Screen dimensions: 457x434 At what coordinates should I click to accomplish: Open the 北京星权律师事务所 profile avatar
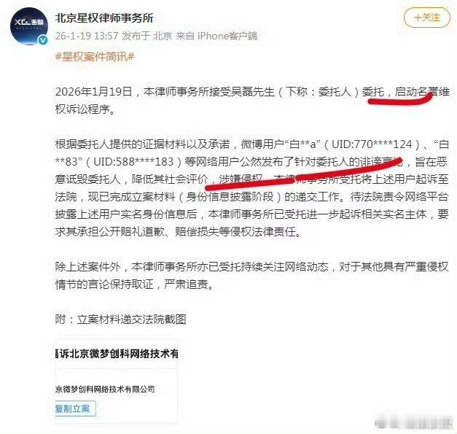coord(29,26)
